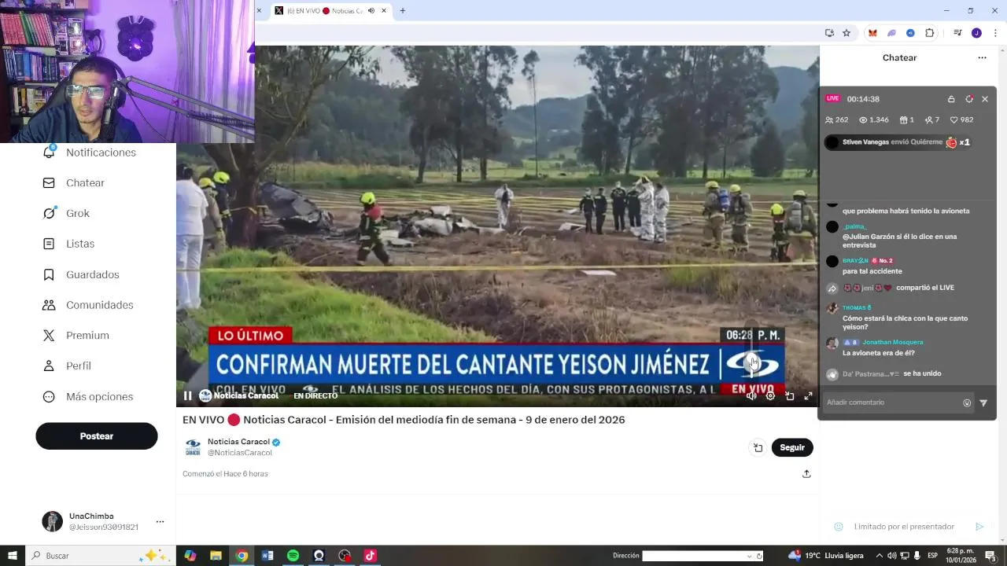1007x566 pixels.
Task: Open the Chatear panel three-dot menu
Action: pos(982,57)
